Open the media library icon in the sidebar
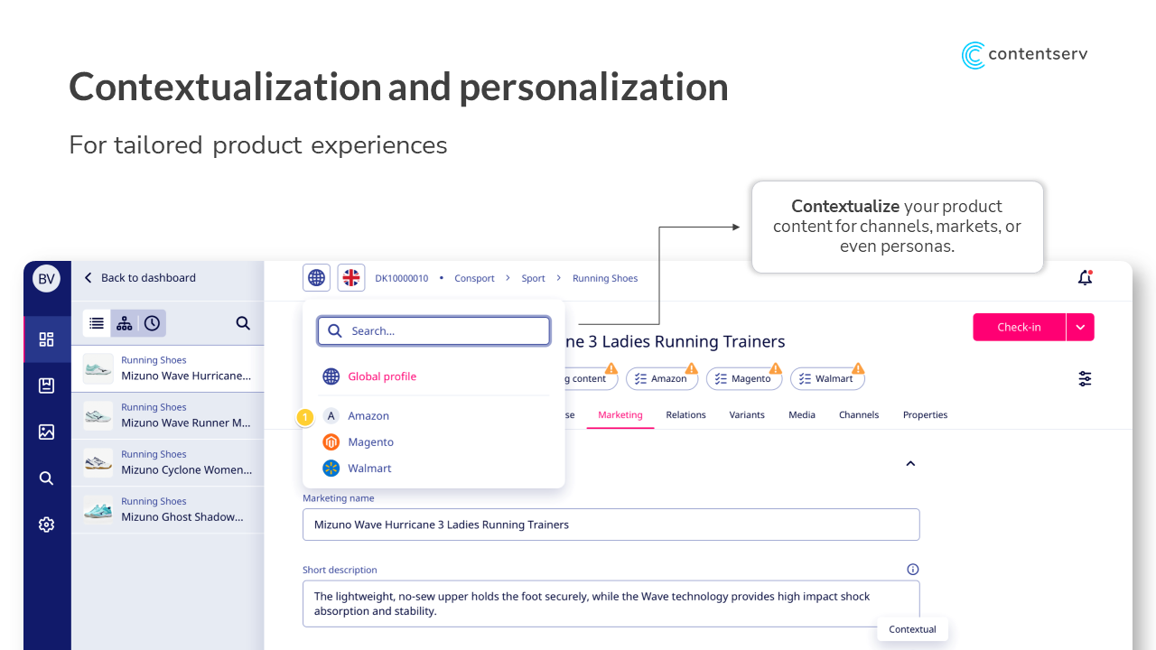The height and width of the screenshot is (650, 1156). point(46,432)
